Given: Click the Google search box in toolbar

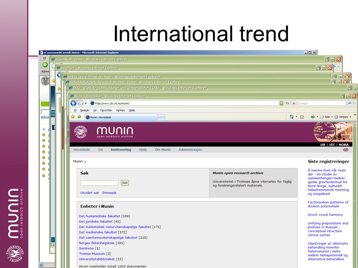Looking at the screenshot, I should tap(322, 103).
